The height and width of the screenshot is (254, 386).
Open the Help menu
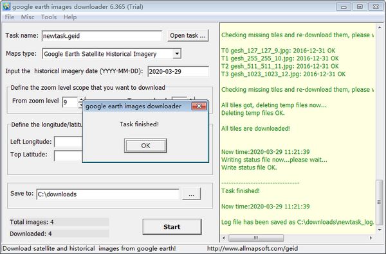click(70, 17)
